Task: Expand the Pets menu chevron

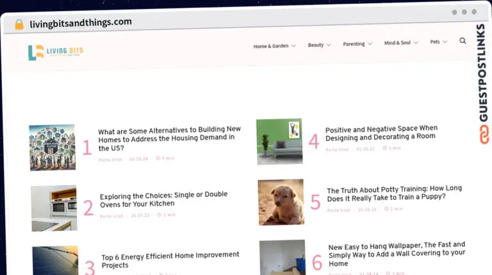Action: click(x=445, y=42)
